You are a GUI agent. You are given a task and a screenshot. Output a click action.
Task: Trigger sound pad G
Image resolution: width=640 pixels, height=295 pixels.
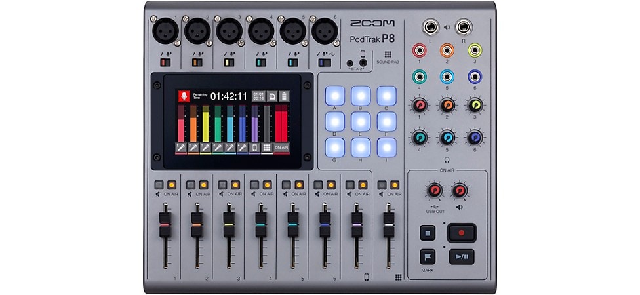pos(334,147)
